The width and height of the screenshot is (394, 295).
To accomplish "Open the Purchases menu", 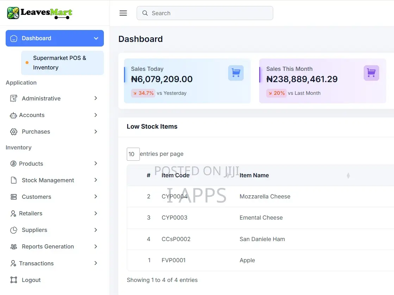I will pos(55,131).
